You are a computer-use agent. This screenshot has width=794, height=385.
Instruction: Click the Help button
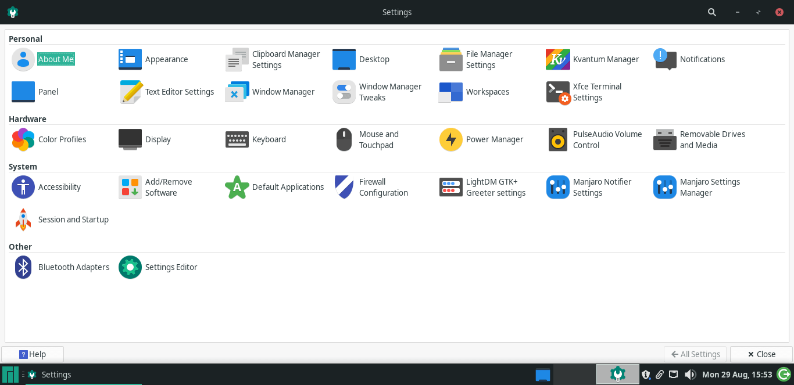(x=33, y=354)
